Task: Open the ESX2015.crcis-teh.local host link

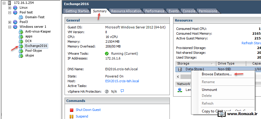Action: pos(122,81)
